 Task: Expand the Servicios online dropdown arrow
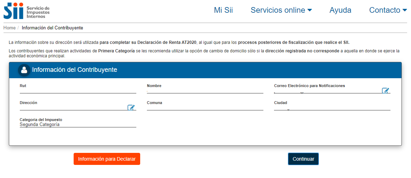click(x=309, y=10)
